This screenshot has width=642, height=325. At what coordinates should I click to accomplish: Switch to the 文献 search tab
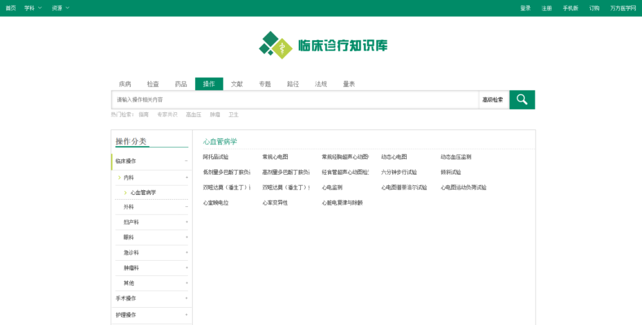coord(237,84)
